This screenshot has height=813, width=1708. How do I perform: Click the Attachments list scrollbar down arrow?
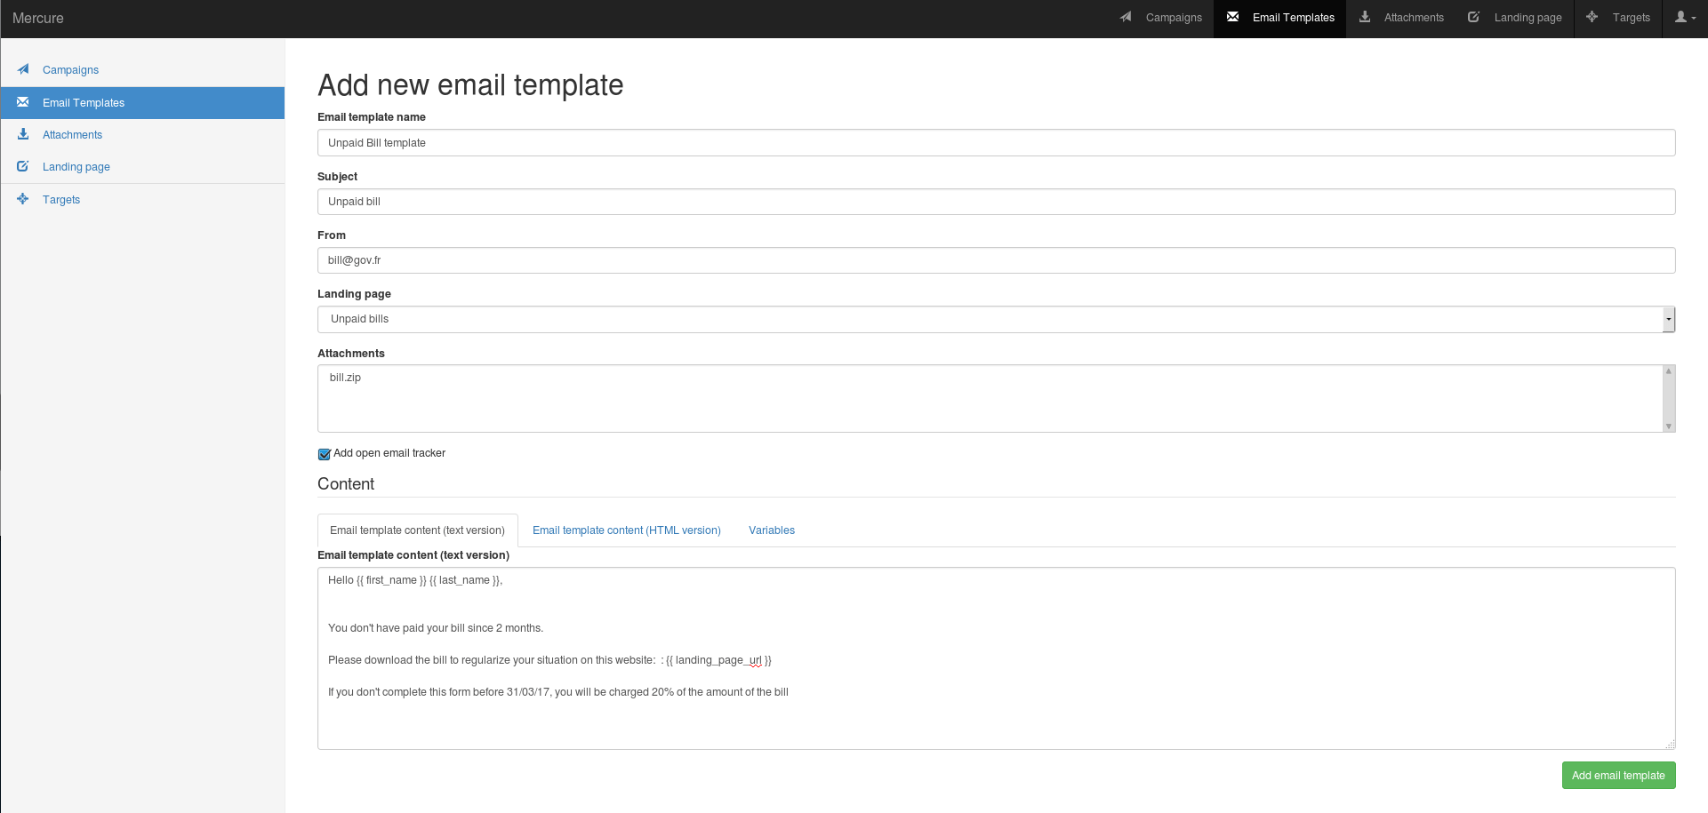[1669, 426]
